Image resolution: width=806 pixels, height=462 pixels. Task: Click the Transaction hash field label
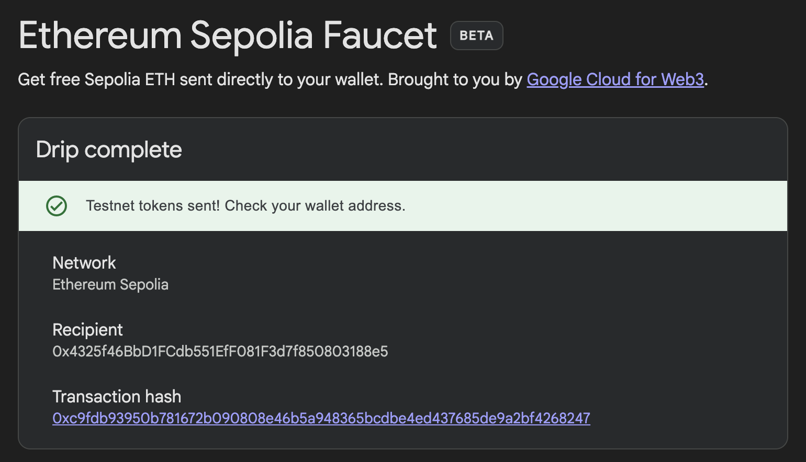(x=117, y=397)
